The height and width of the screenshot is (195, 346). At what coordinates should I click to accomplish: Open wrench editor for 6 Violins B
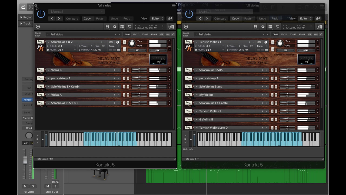tap(188, 119)
